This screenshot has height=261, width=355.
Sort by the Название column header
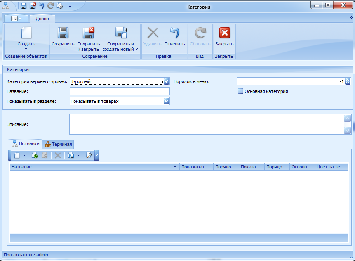[95, 167]
